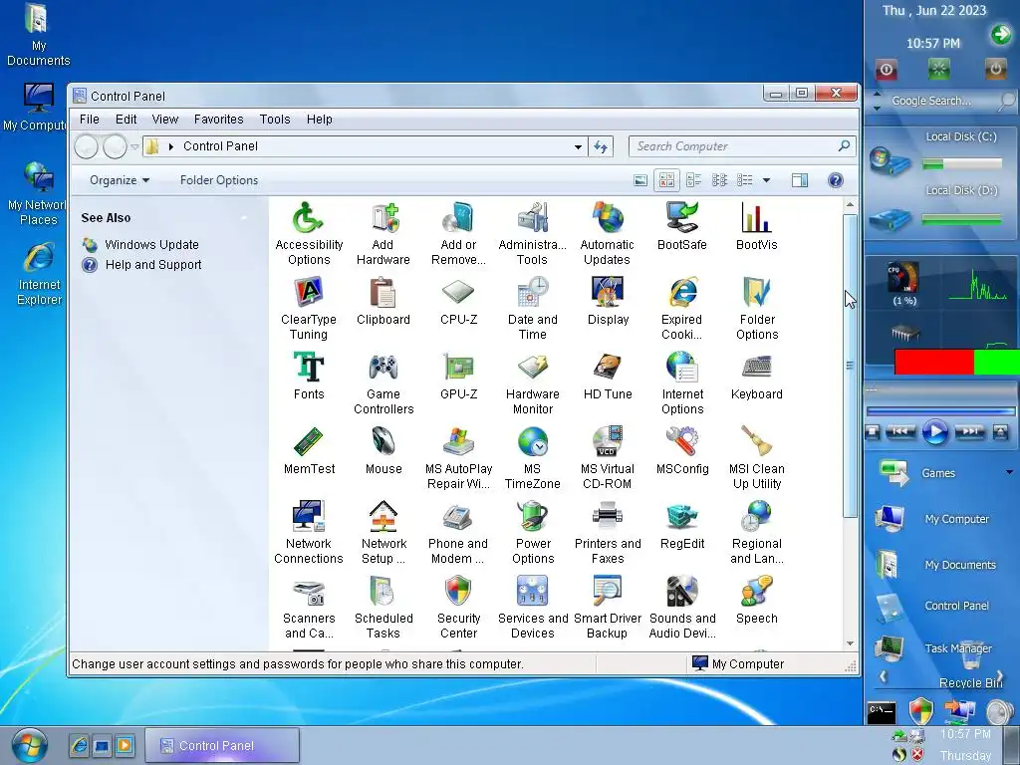Launch HD Tune hard disk icon

608,376
